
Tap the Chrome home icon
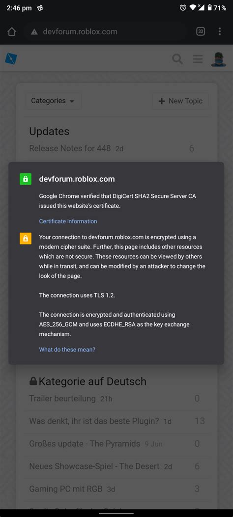click(x=11, y=31)
